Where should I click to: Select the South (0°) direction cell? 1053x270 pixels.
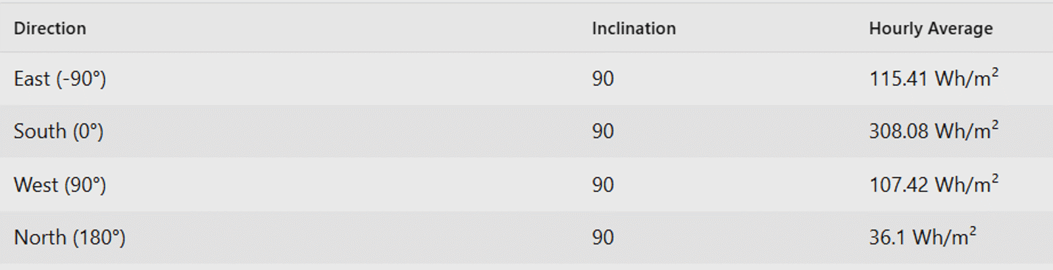click(59, 131)
